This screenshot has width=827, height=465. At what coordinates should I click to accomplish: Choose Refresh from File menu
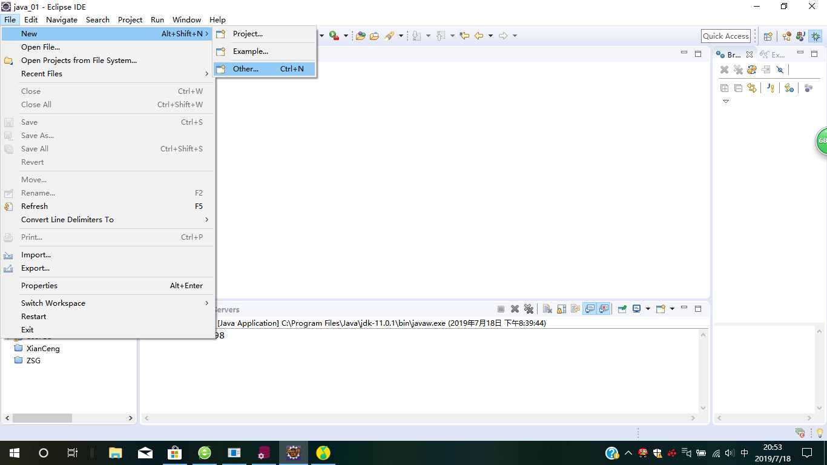coord(108,206)
